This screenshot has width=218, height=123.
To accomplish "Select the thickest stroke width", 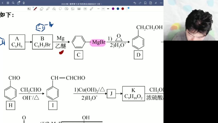I will coord(108,8).
